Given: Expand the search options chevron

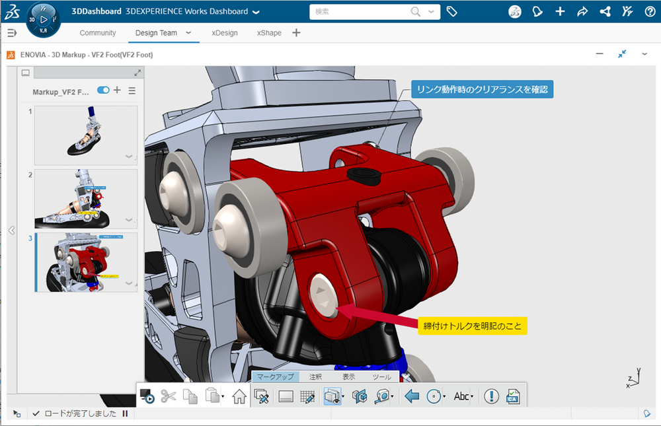Looking at the screenshot, I should point(431,12).
